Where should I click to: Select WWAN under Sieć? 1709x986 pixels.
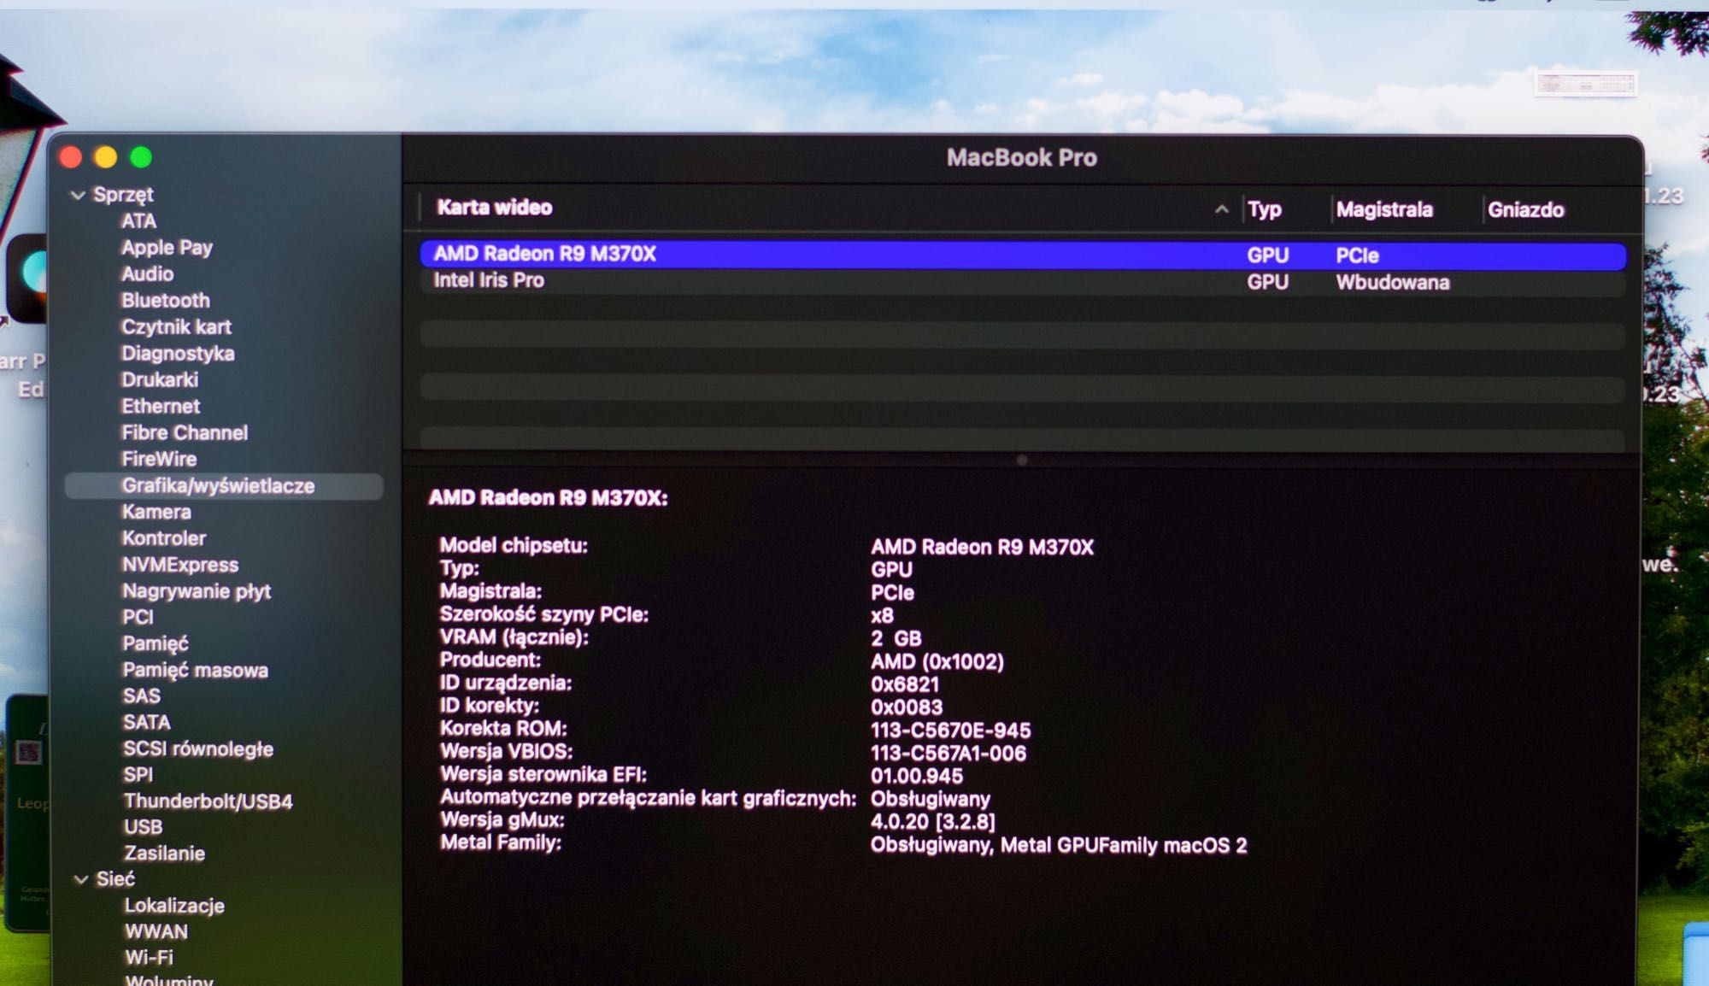156,932
